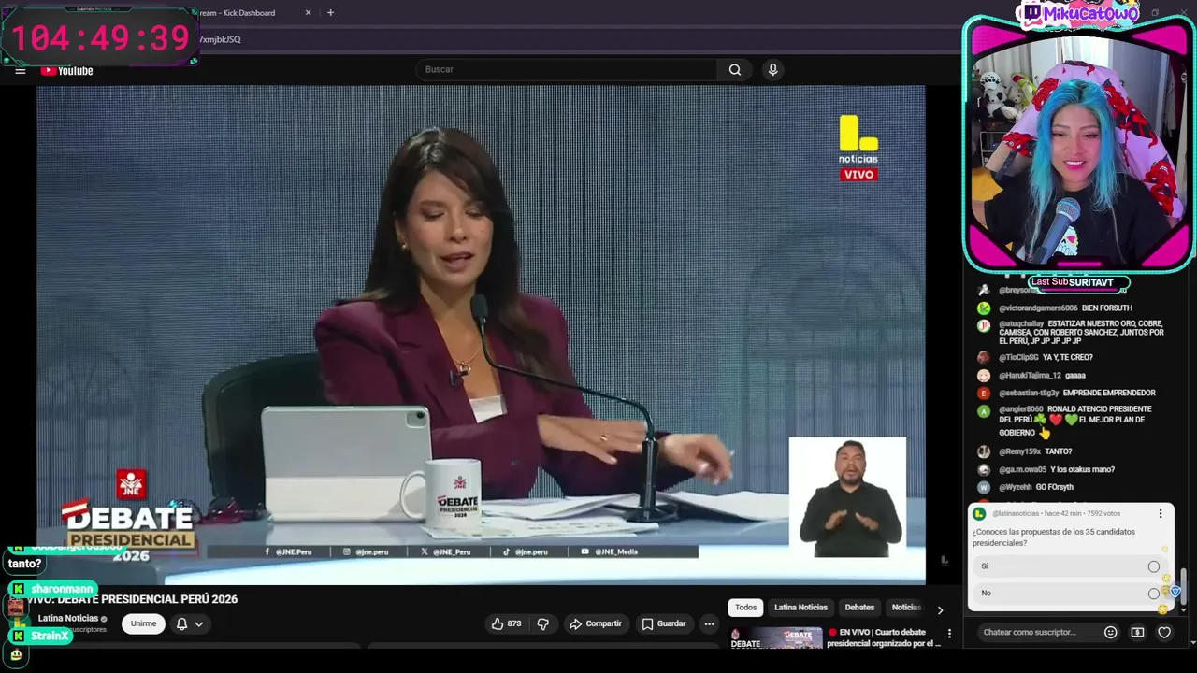Click angier8060 chat username
The image size is (1197, 673).
[x=1021, y=409]
